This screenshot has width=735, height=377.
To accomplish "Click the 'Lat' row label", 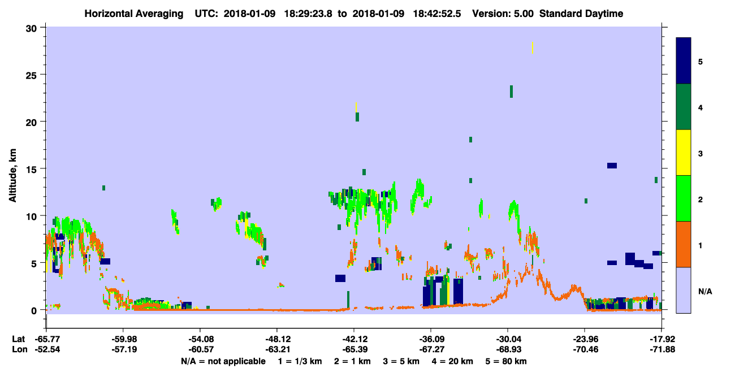I will (18, 339).
